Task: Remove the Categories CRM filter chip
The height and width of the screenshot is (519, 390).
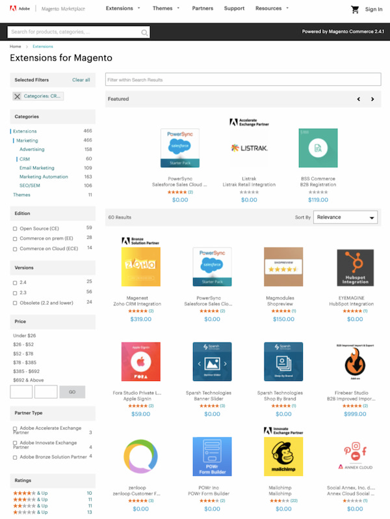Action: (x=18, y=96)
